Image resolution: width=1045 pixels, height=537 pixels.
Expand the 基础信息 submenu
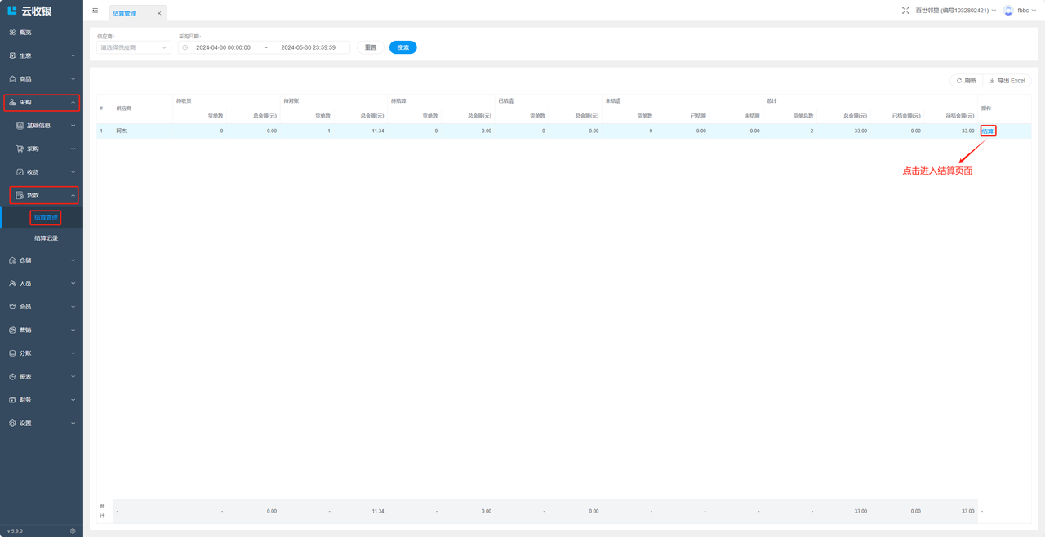(45, 126)
